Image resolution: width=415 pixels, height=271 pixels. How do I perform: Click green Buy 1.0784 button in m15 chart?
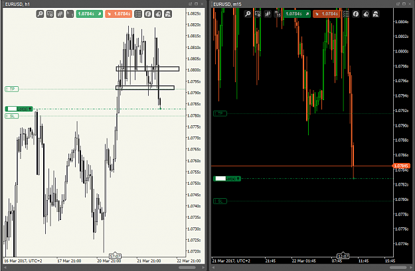(x=297, y=14)
